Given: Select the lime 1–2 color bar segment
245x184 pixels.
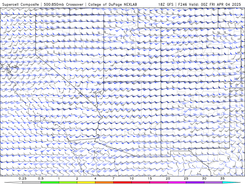Looking at the screenshot, I should tap(68, 182).
